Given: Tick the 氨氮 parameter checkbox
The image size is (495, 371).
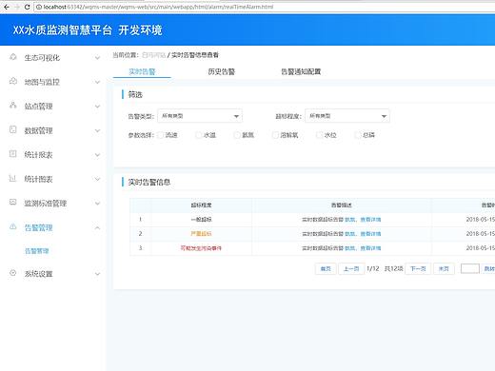Looking at the screenshot, I should (x=237, y=135).
